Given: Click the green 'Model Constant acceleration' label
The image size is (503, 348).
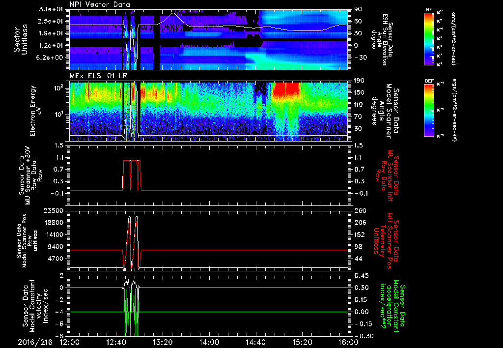Looking at the screenshot, I should tap(392, 306).
